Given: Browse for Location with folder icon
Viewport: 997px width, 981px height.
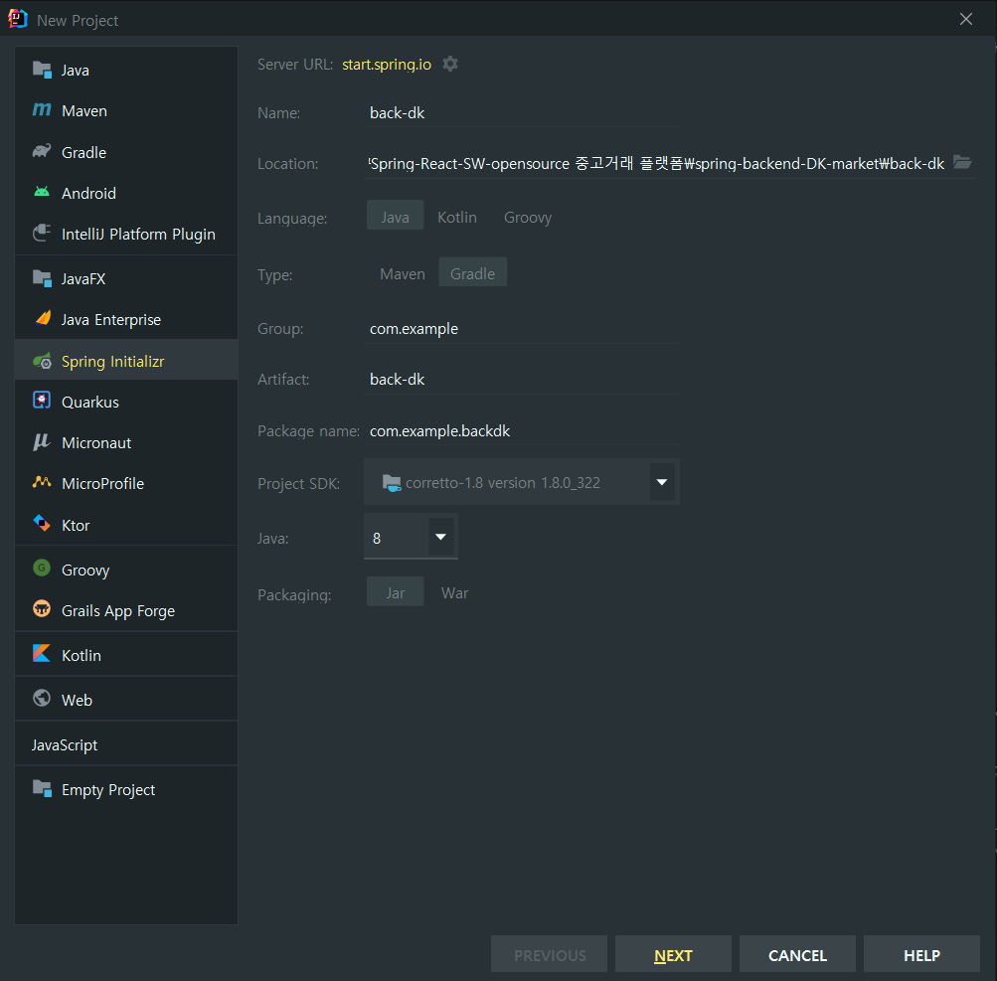Looking at the screenshot, I should (962, 163).
